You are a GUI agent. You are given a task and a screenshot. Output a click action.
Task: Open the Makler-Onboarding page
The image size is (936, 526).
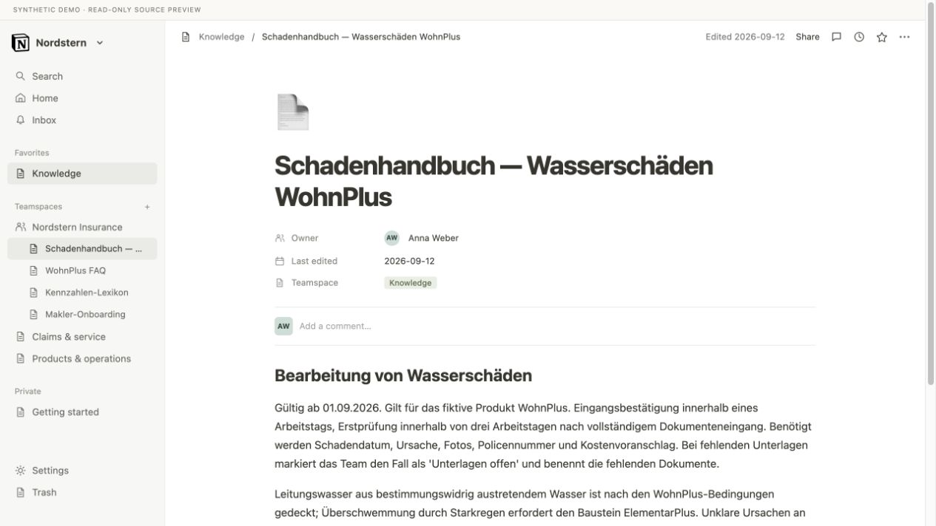(82, 314)
